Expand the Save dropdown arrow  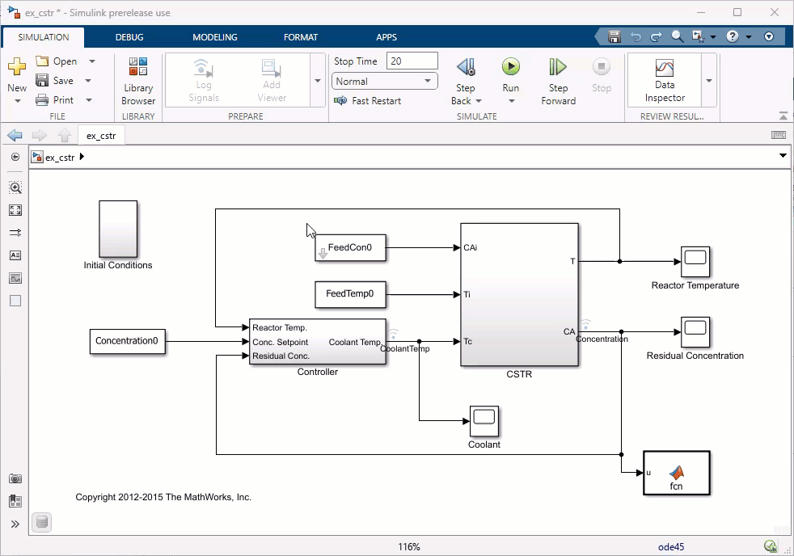(x=87, y=81)
